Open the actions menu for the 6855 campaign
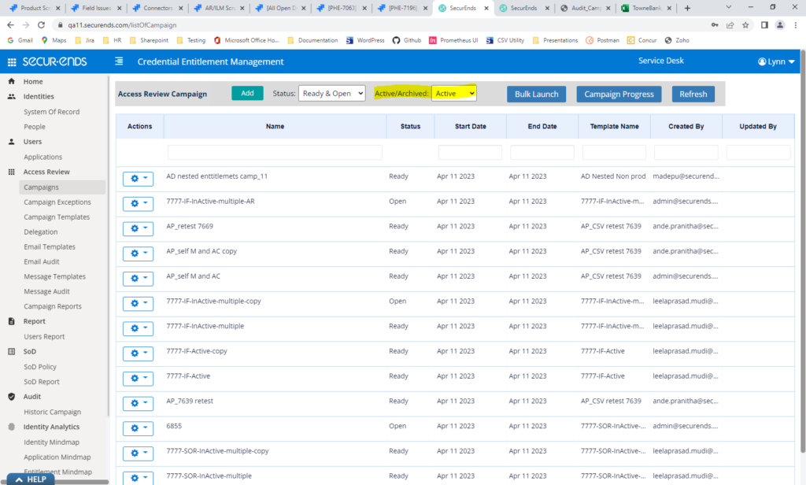 pyautogui.click(x=138, y=429)
